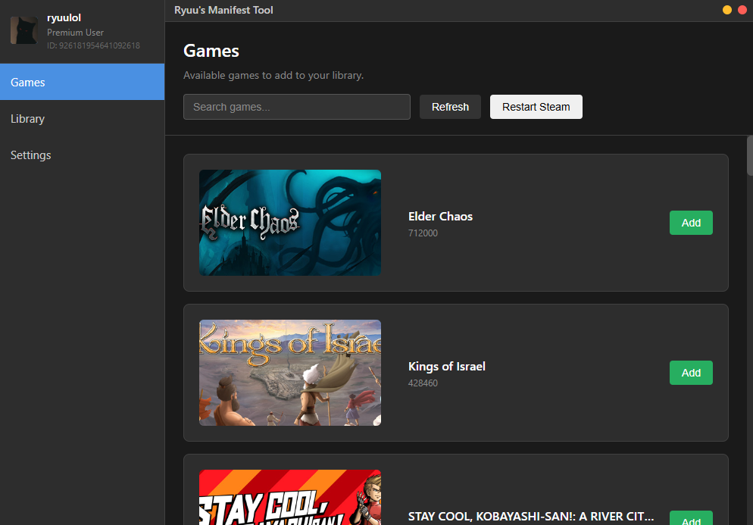This screenshot has width=753, height=525.
Task: Open the Library section
Action: point(82,119)
